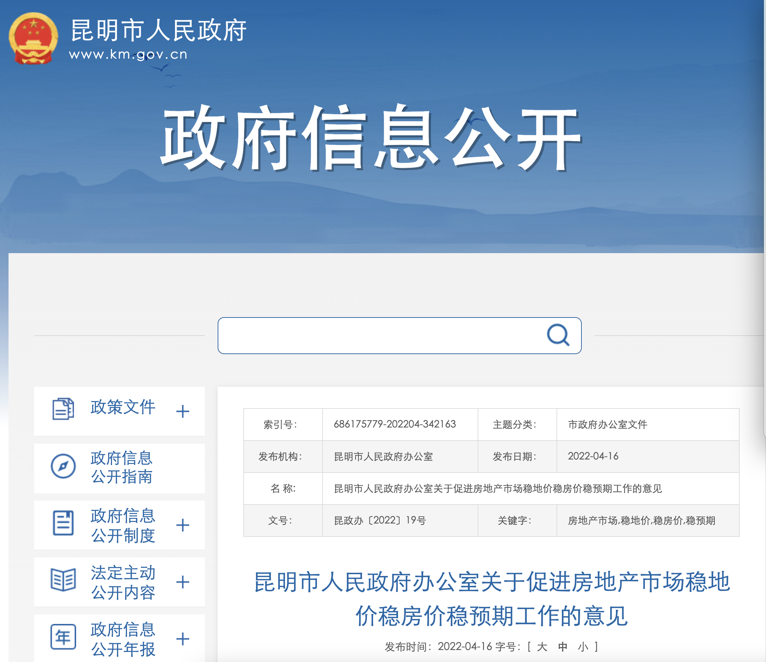The height and width of the screenshot is (662, 766).
Task: Click the 年 calendar icon for 年报
Action: 63,636
